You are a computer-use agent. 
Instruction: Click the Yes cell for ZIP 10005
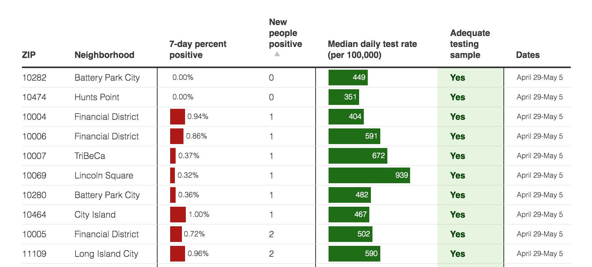tap(458, 234)
